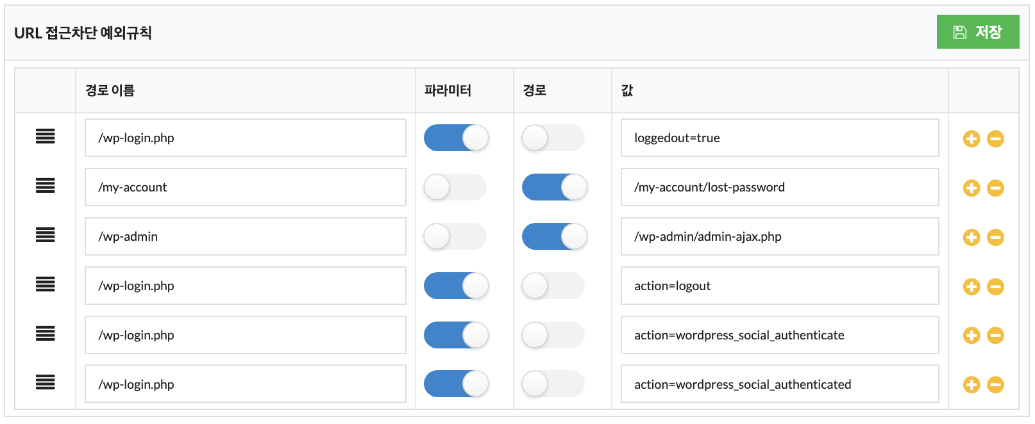Click /wp-login.php field in wordpress_social_authenticated row
This screenshot has height=424, width=1035.
click(246, 384)
